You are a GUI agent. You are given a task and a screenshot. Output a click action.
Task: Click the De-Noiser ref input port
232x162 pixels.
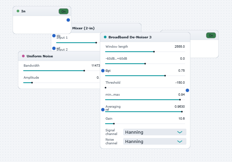pos(103,110)
